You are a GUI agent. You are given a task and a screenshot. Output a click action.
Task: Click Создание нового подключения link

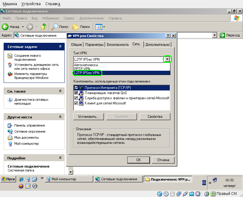[x=28, y=57]
